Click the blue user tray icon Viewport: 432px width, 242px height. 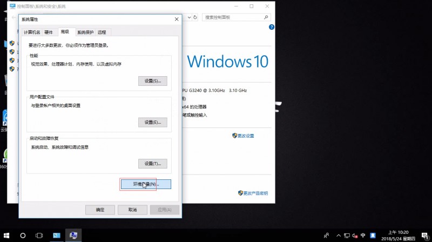(373, 236)
